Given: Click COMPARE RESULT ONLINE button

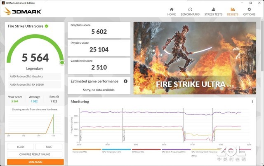Looking at the screenshot, I should (35, 154).
